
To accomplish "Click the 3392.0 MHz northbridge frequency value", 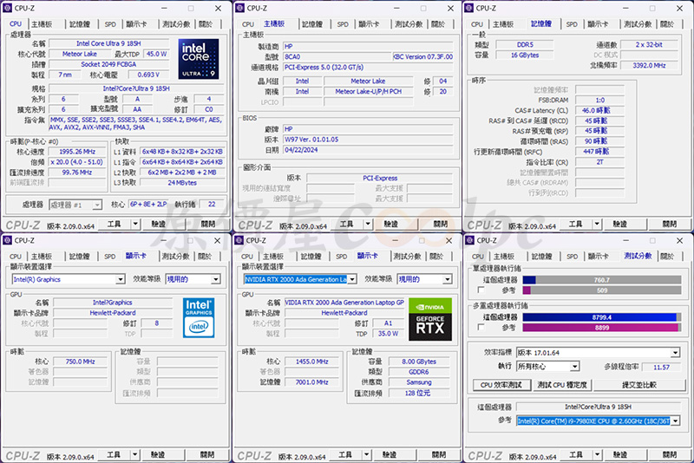I will click(649, 65).
